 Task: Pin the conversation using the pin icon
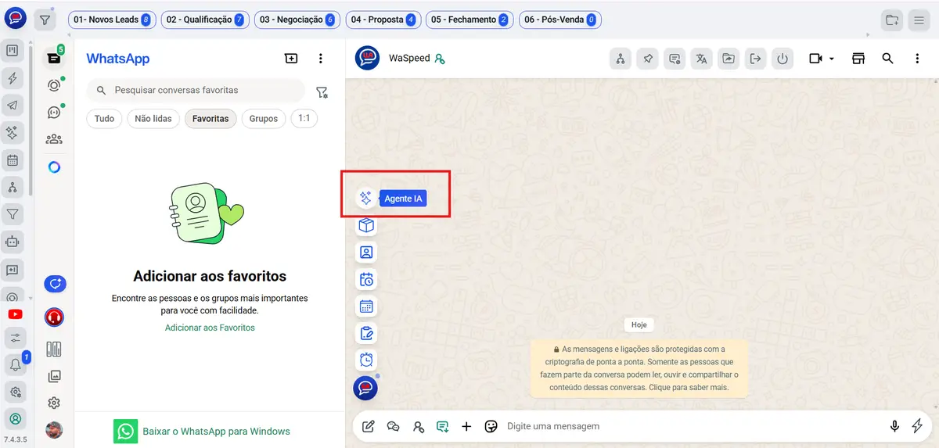point(647,59)
